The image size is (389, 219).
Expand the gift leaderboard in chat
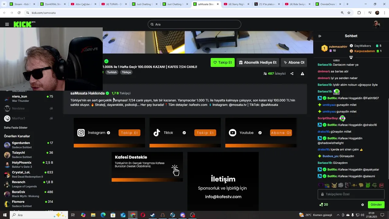coord(351,57)
